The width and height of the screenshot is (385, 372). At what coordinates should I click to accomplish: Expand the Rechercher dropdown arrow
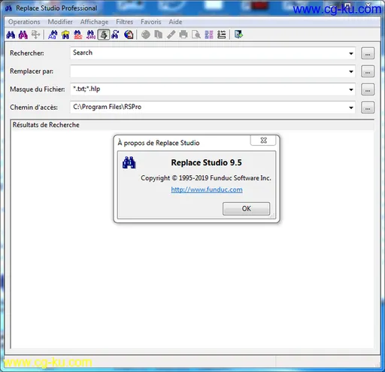(x=351, y=53)
